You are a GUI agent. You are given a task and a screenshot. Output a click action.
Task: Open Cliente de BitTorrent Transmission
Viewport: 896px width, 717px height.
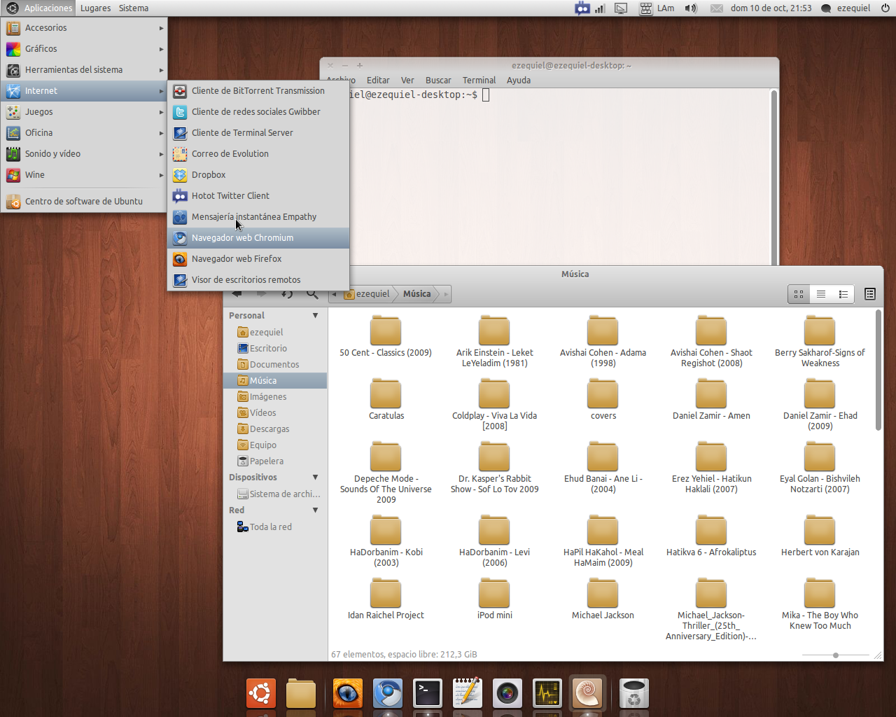(258, 91)
